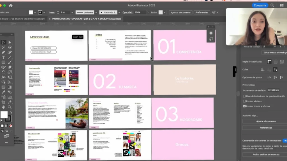The image size is (287, 161).
Task: Pick the Hand tool
Action: [x=3, y=107]
